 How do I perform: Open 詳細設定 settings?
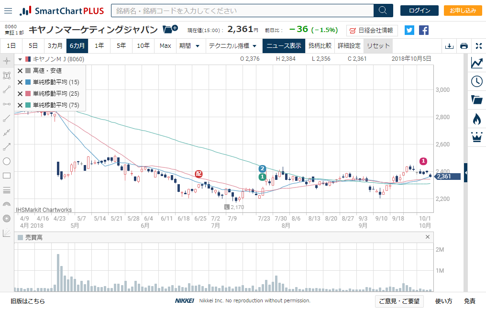[x=349, y=46]
